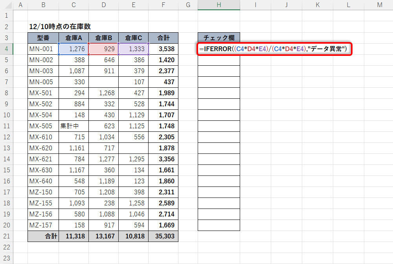Select cell MN-002
The height and width of the screenshot is (264, 393).
point(43,60)
